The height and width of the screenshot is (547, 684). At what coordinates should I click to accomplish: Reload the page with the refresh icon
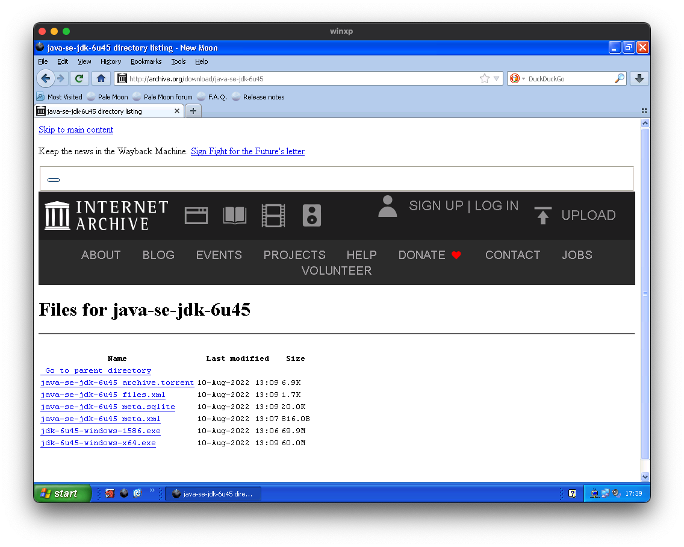point(79,78)
